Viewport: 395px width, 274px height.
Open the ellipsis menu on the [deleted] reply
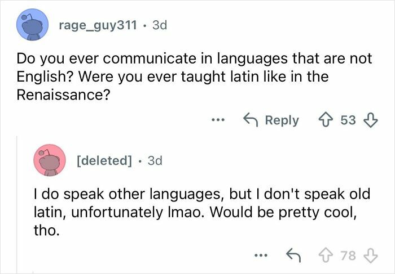(260, 257)
